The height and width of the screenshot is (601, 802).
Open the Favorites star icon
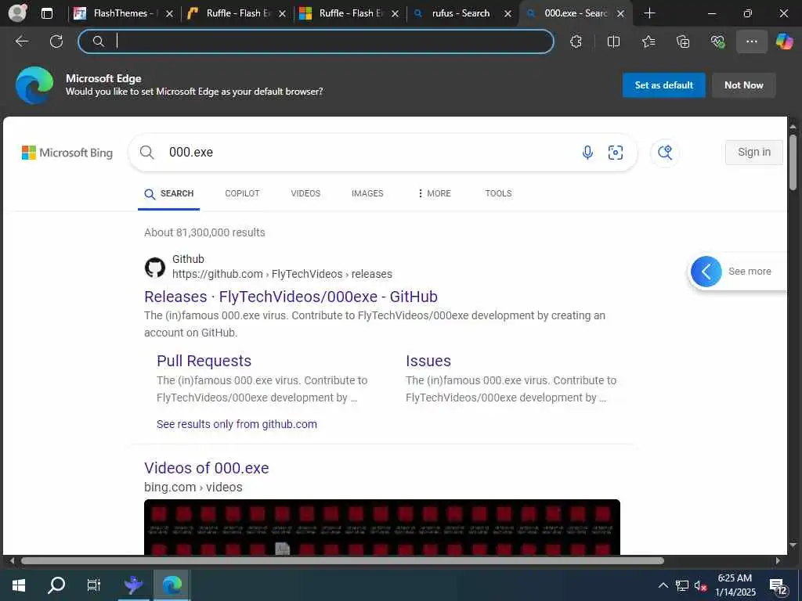point(648,42)
